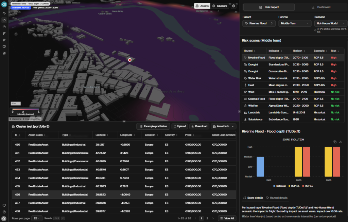Open the folder icon in the left sidebar
Viewport: 348px width, 222px height.
click(4, 20)
